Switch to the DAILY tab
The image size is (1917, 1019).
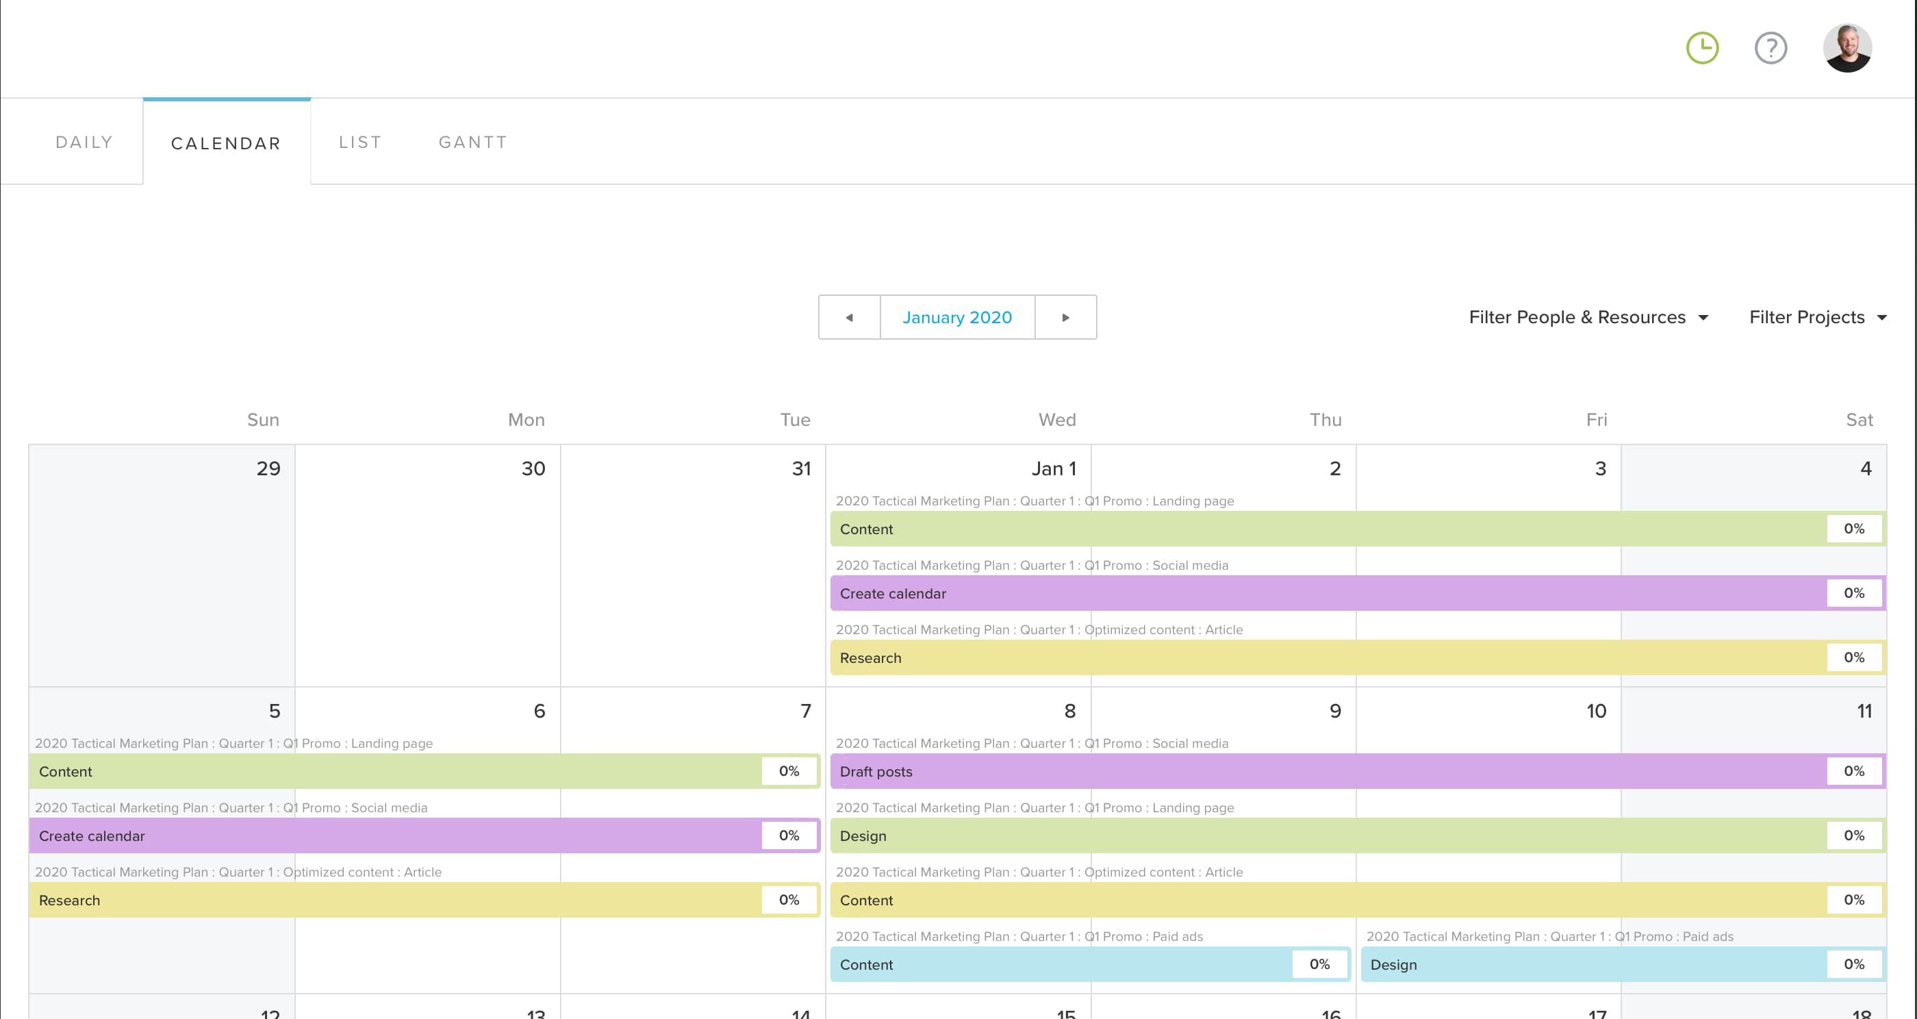[83, 142]
